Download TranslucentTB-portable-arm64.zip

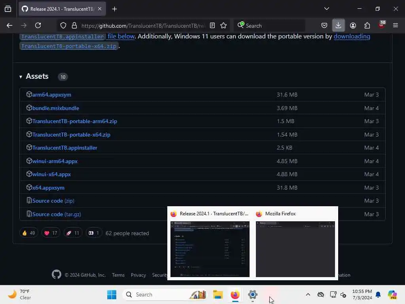[75, 121]
